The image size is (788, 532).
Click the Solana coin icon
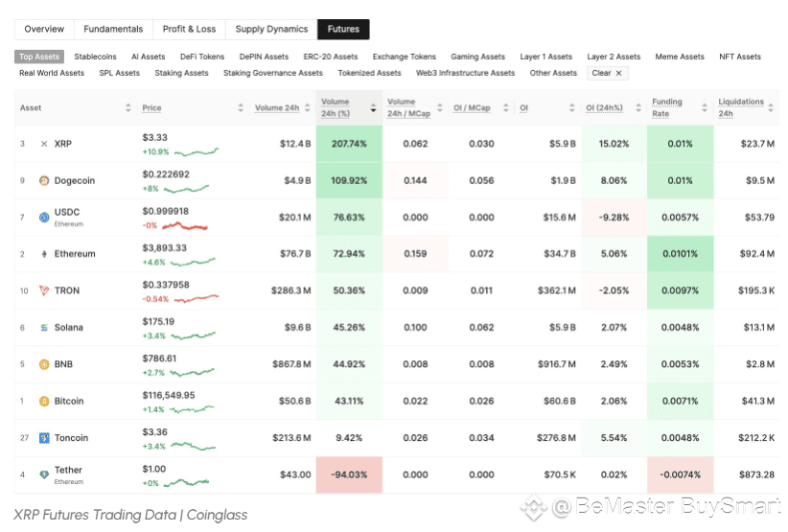(x=44, y=328)
